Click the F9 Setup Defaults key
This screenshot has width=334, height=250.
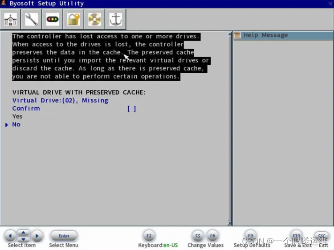coord(250,236)
